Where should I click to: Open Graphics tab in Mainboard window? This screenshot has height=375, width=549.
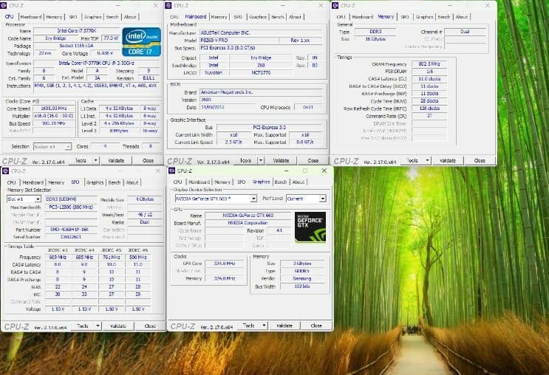[x=258, y=17]
